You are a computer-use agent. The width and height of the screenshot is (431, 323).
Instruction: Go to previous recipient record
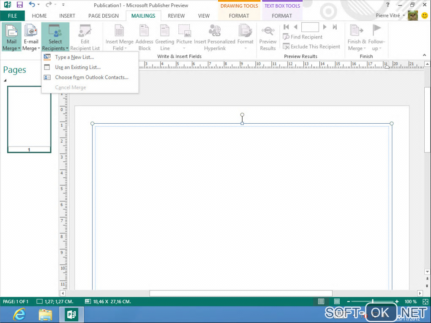295,27
